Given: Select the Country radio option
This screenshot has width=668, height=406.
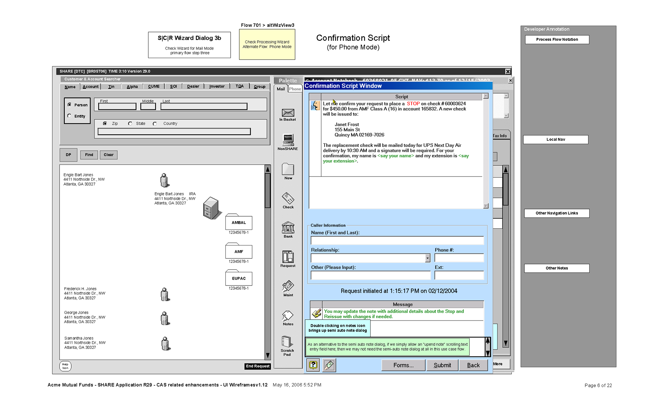Looking at the screenshot, I should pos(155,124).
